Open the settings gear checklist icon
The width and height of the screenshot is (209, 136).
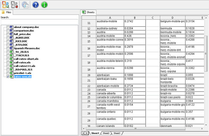[x=25, y=5]
